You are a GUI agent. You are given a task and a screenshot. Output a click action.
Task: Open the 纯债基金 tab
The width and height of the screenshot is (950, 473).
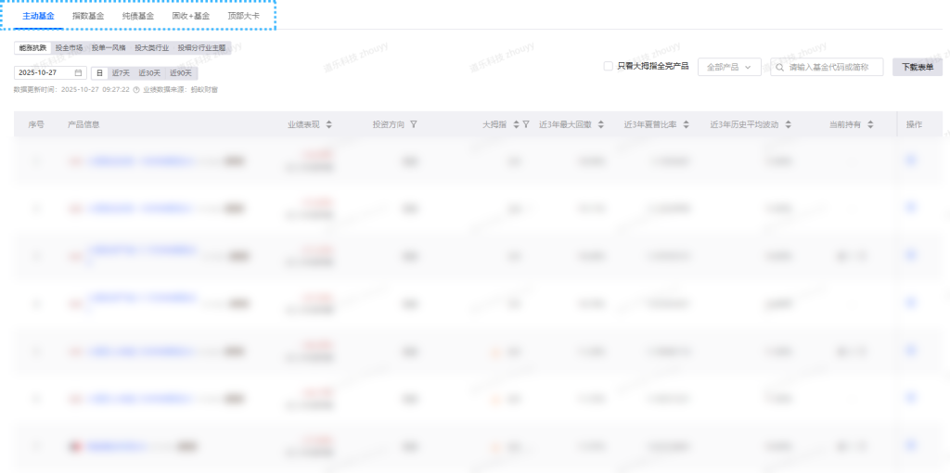pos(138,16)
